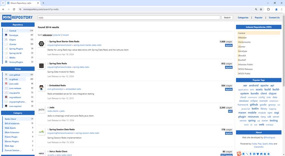Go back to the previous browser page
Screen dimensions: 285x156
pyautogui.click(x=3, y=9)
